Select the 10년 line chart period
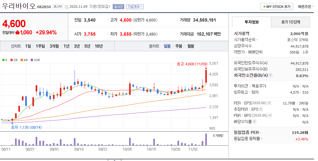 [99, 46]
